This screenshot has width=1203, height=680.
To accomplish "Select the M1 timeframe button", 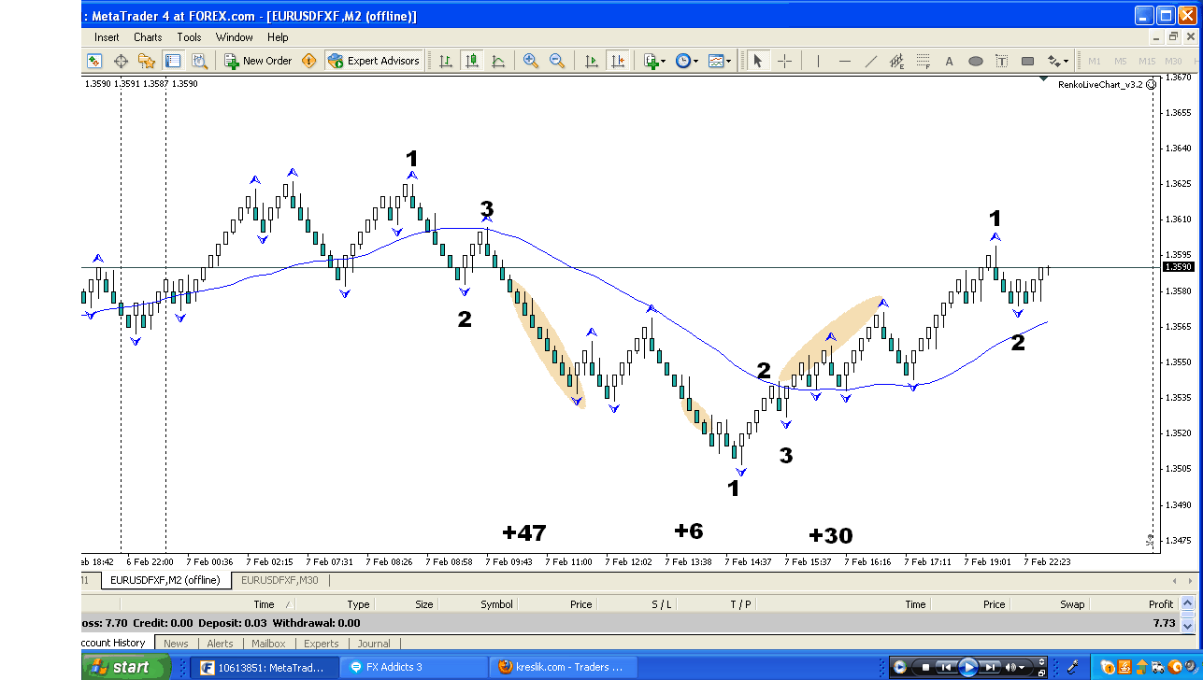I will (x=1095, y=61).
